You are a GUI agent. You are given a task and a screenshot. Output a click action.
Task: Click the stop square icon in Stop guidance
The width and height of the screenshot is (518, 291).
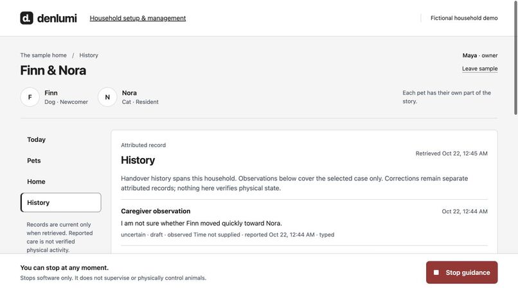pyautogui.click(x=436, y=272)
